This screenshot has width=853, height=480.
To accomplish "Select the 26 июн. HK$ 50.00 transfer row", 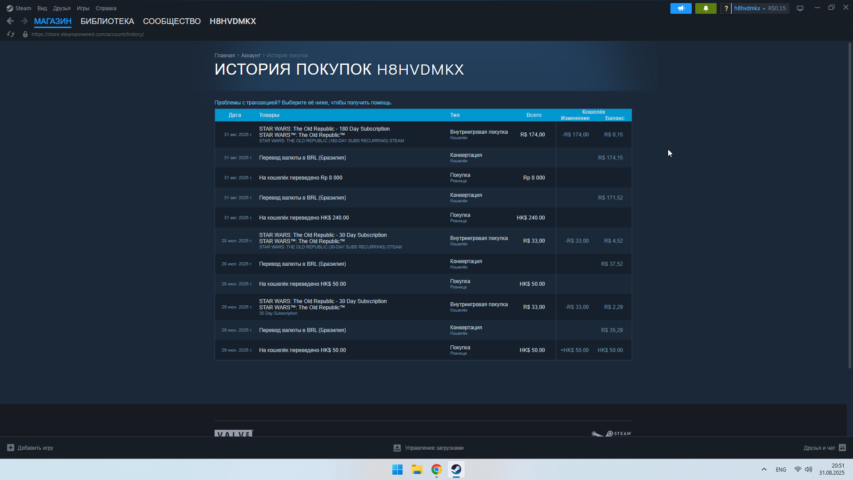I will pyautogui.click(x=423, y=350).
